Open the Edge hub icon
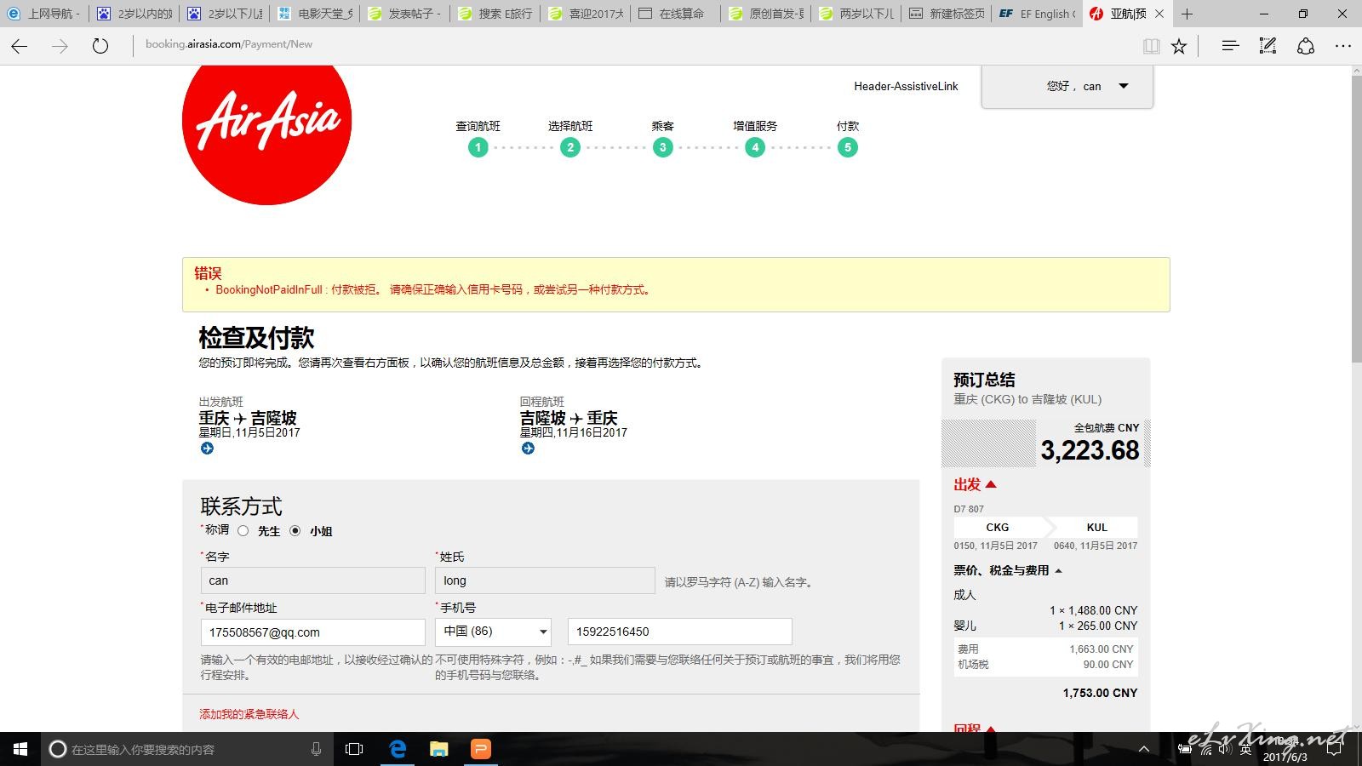 pos(1230,46)
